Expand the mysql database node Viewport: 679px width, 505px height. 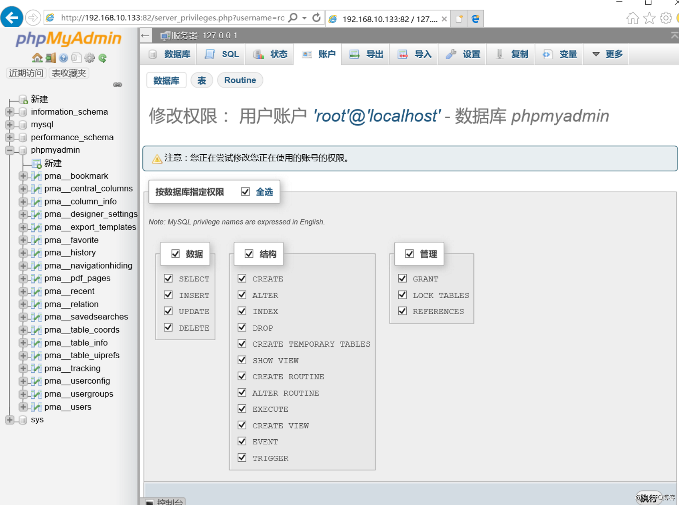(x=10, y=125)
